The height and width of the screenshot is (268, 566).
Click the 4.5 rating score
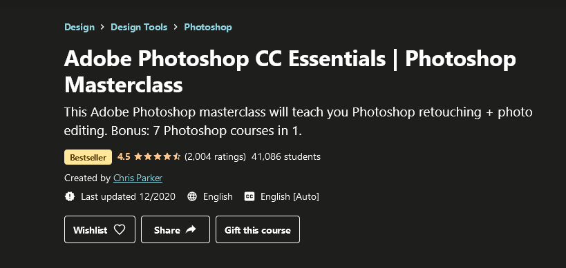click(x=124, y=157)
